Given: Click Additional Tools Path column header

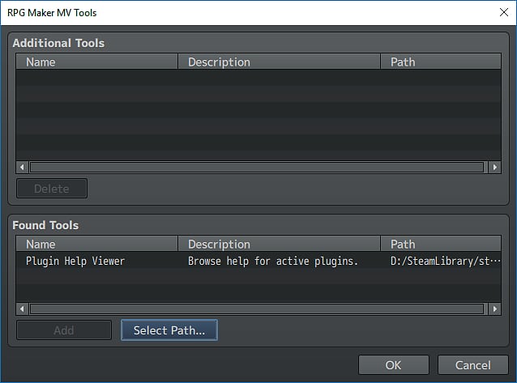Looking at the screenshot, I should (x=441, y=62).
